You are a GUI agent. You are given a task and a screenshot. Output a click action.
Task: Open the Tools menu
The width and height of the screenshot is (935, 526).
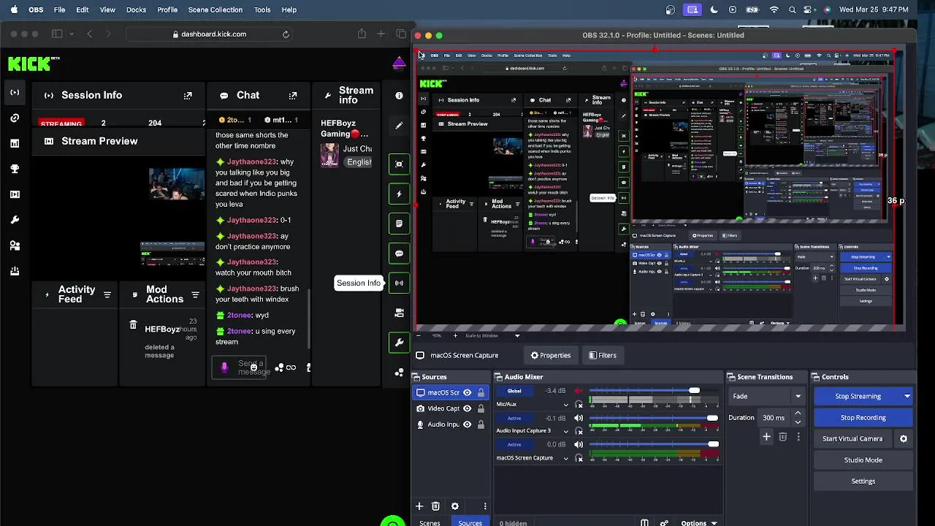(x=262, y=9)
